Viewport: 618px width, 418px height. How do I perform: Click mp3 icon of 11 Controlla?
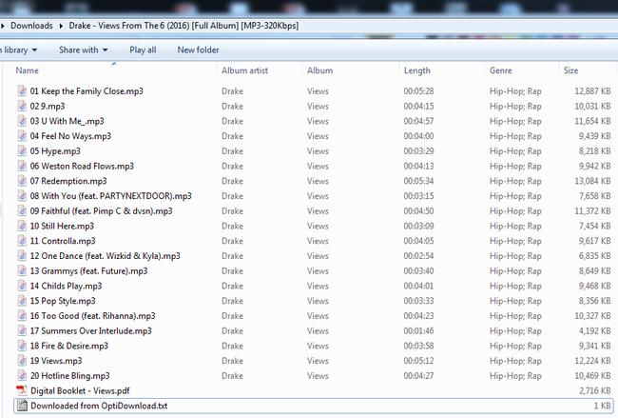point(22,241)
